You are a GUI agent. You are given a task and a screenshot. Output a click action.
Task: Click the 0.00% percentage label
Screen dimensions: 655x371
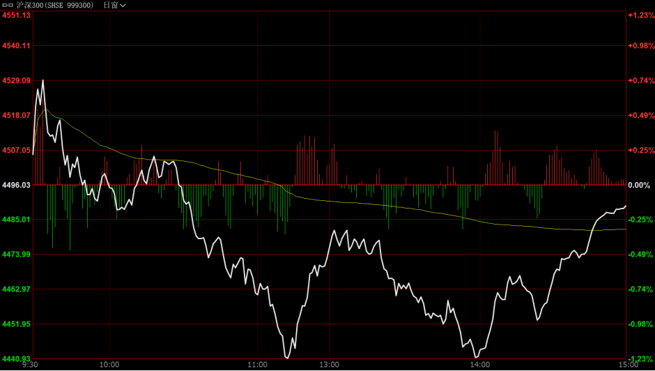click(638, 185)
